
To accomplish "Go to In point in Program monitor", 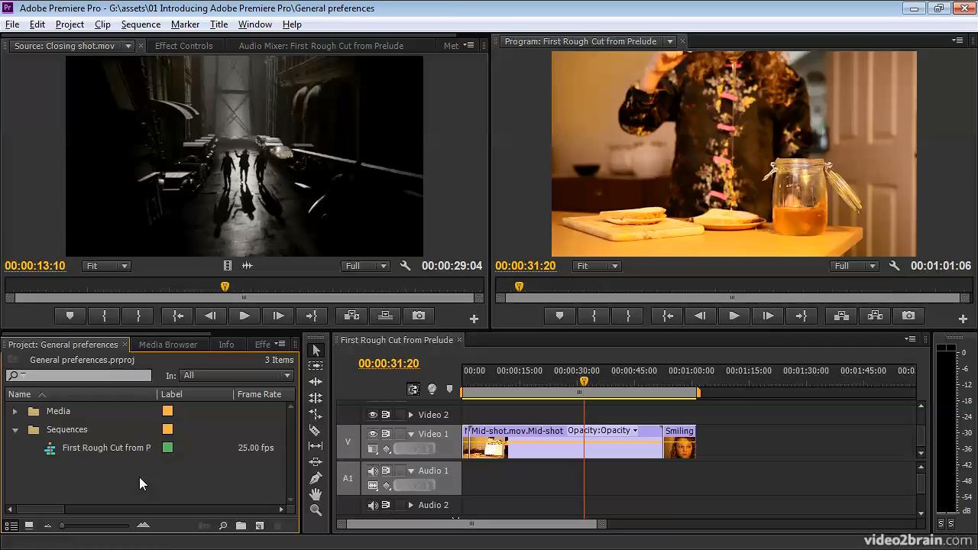I will 667,315.
